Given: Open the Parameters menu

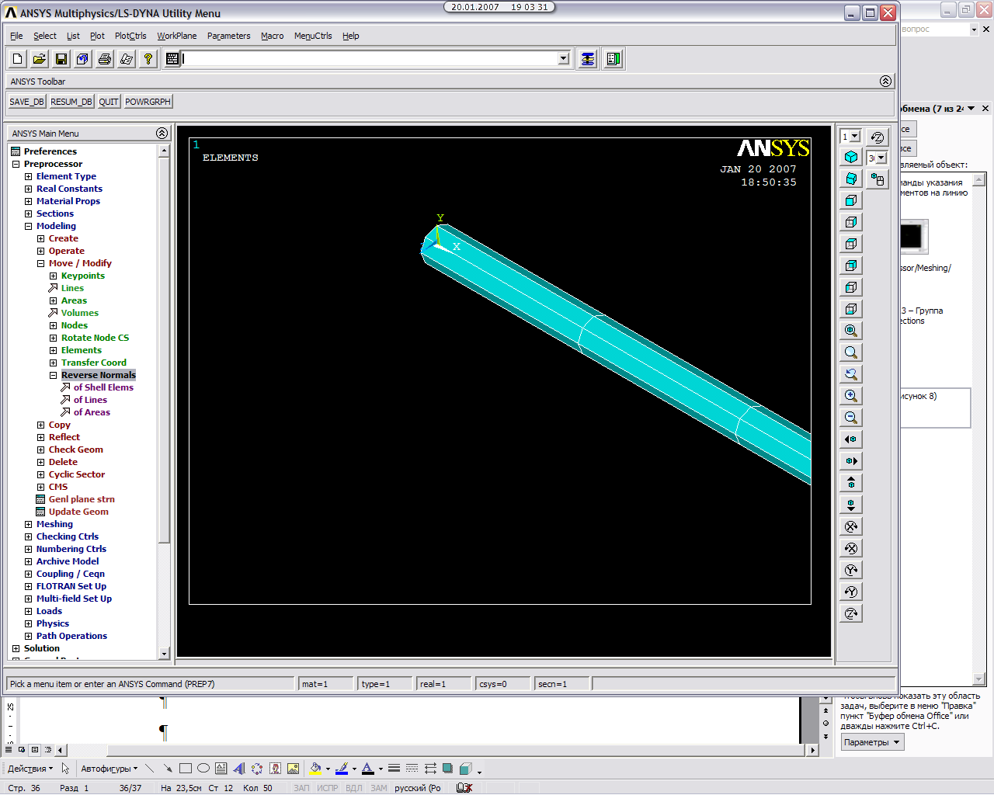Looking at the screenshot, I should click(x=229, y=36).
